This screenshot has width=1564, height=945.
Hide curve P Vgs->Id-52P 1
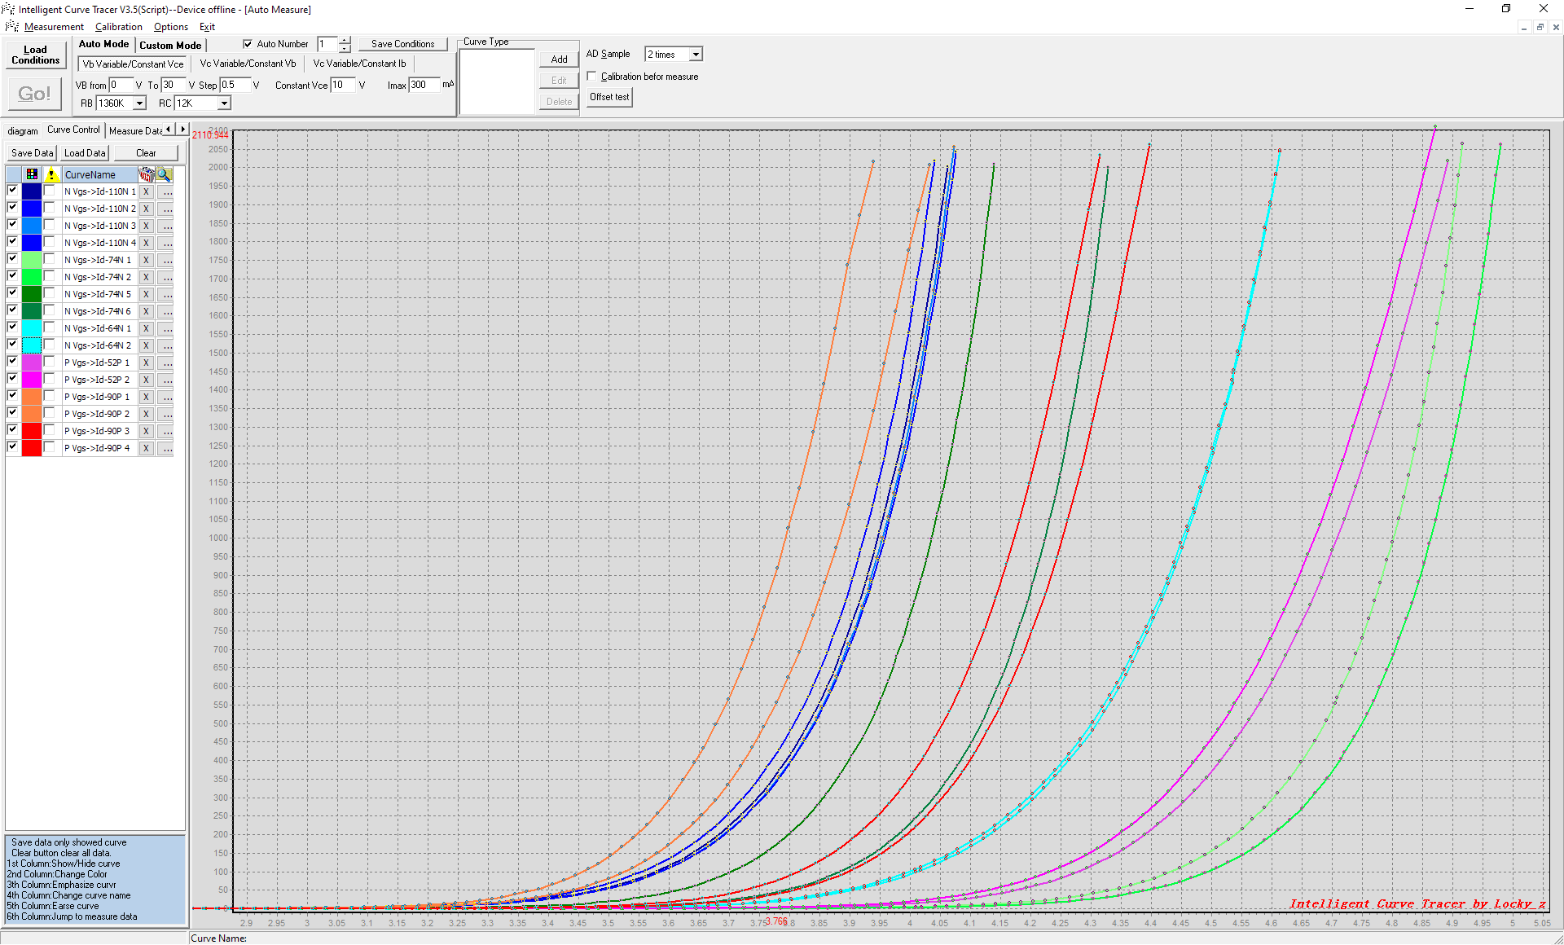(12, 362)
